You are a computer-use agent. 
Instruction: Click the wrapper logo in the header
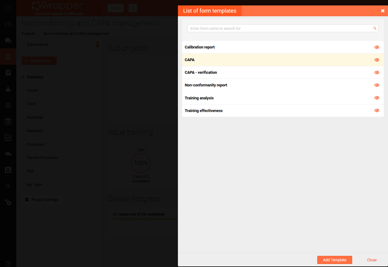(58, 6)
